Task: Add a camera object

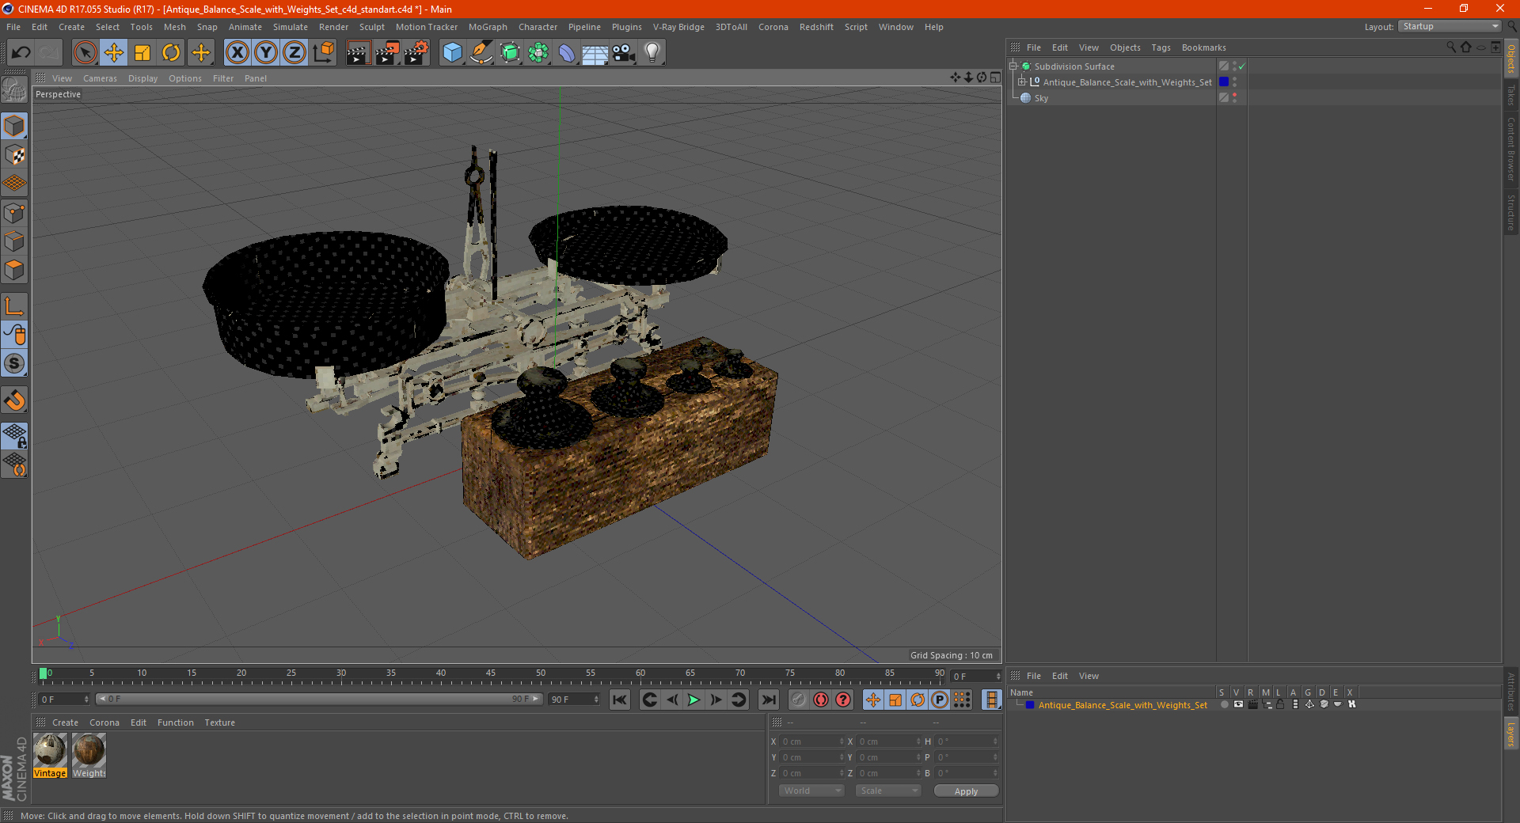Action: coord(624,53)
